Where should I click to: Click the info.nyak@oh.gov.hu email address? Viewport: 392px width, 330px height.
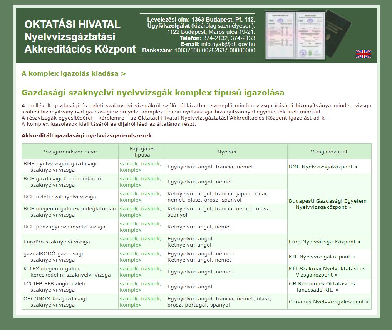pyautogui.click(x=228, y=44)
